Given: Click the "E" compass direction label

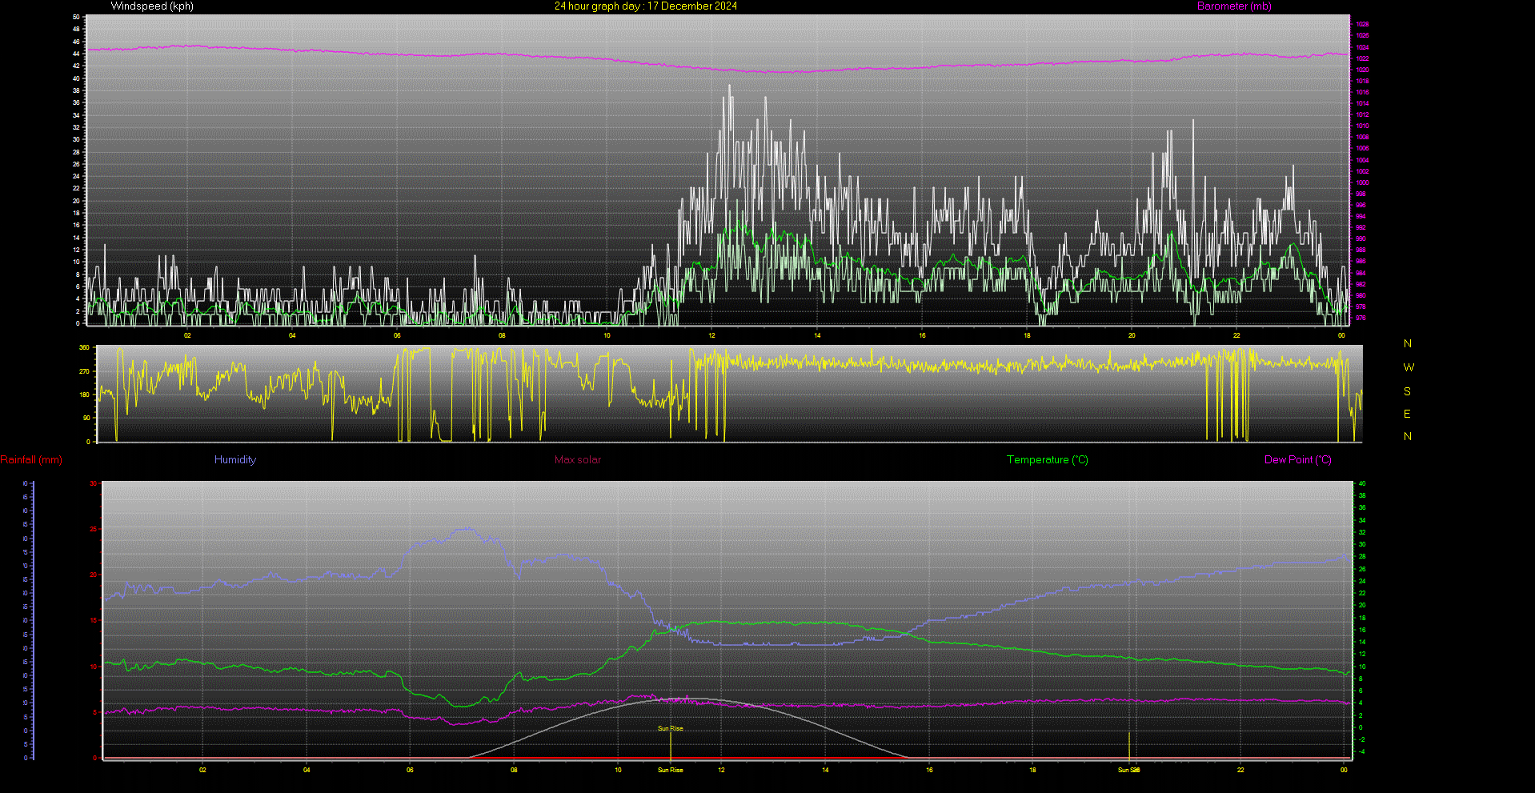Looking at the screenshot, I should 1408,415.
